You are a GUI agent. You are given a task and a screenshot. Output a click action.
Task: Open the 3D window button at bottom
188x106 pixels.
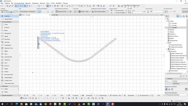(x=24, y=98)
